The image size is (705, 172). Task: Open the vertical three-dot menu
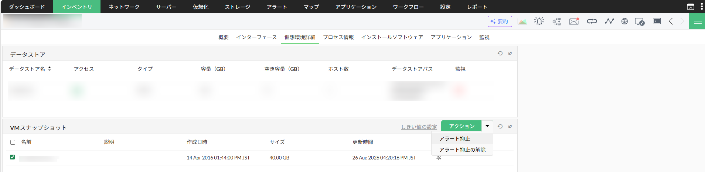[x=702, y=6]
